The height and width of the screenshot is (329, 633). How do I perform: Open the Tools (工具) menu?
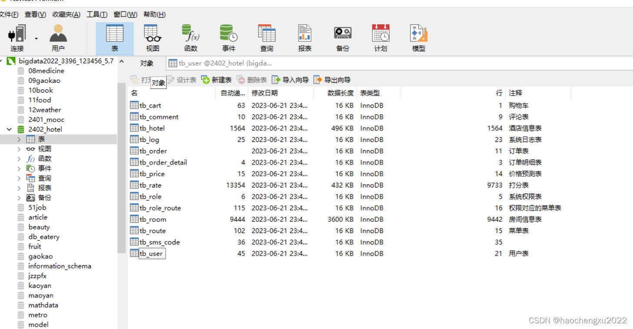[x=97, y=14]
